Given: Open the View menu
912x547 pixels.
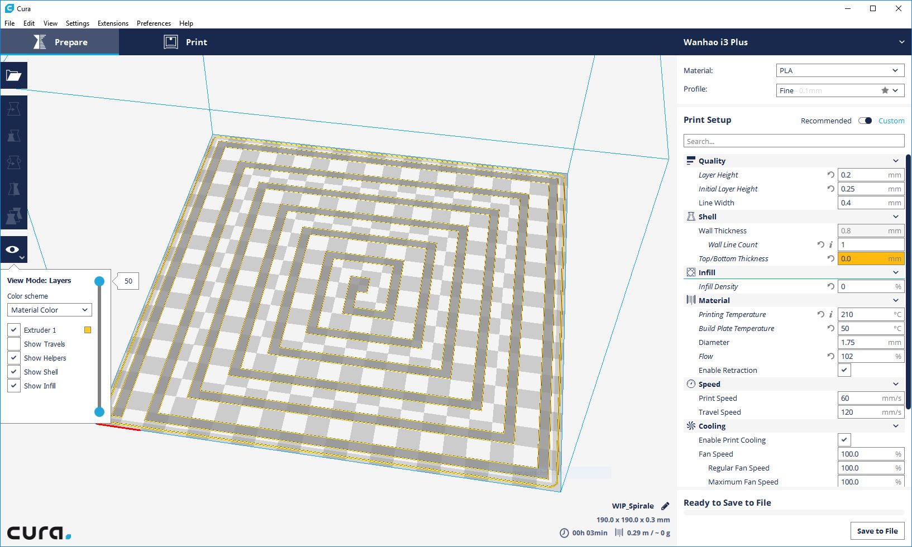Looking at the screenshot, I should click(50, 23).
